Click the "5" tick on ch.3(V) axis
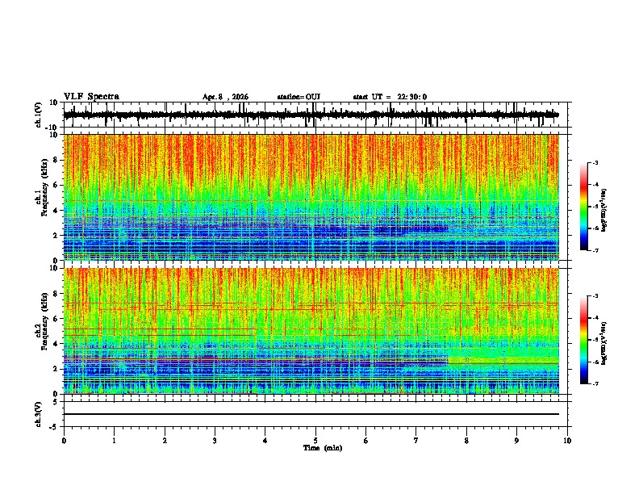The width and height of the screenshot is (639, 494). point(56,402)
